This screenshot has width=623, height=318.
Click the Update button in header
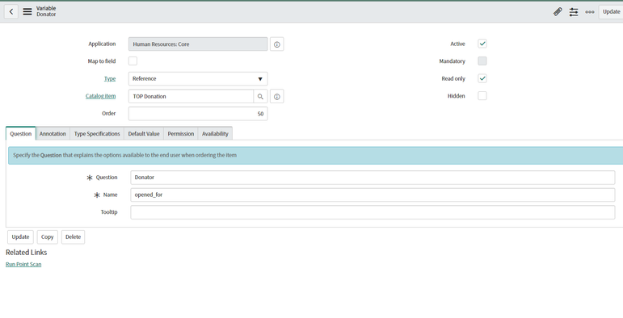pos(611,12)
